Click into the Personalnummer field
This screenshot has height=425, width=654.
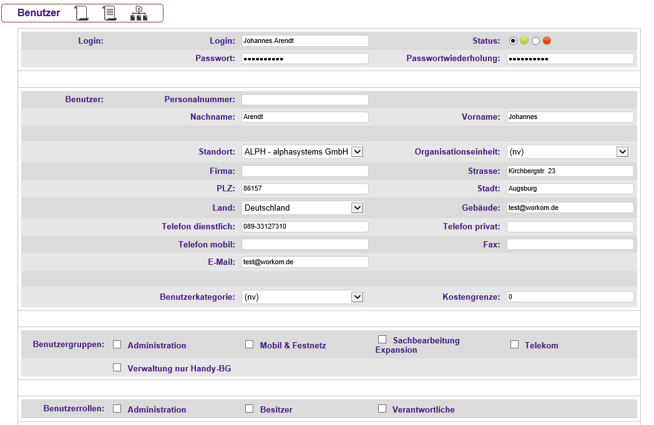pyautogui.click(x=305, y=100)
